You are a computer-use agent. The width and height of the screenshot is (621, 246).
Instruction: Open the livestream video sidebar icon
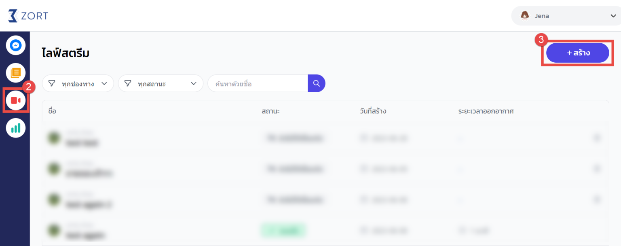[16, 100]
